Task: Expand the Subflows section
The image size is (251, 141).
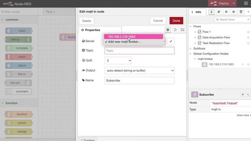Action: (191, 49)
